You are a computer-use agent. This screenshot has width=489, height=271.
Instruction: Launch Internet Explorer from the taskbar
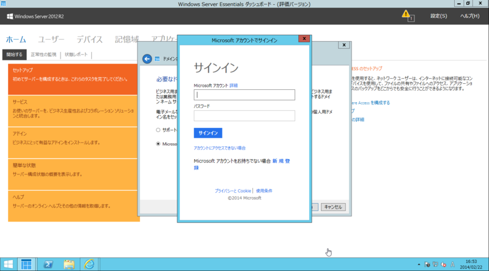pyautogui.click(x=89, y=264)
